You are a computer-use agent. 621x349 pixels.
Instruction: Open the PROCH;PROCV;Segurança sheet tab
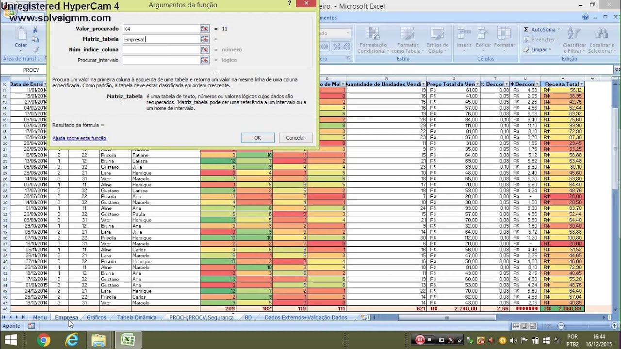click(x=201, y=317)
